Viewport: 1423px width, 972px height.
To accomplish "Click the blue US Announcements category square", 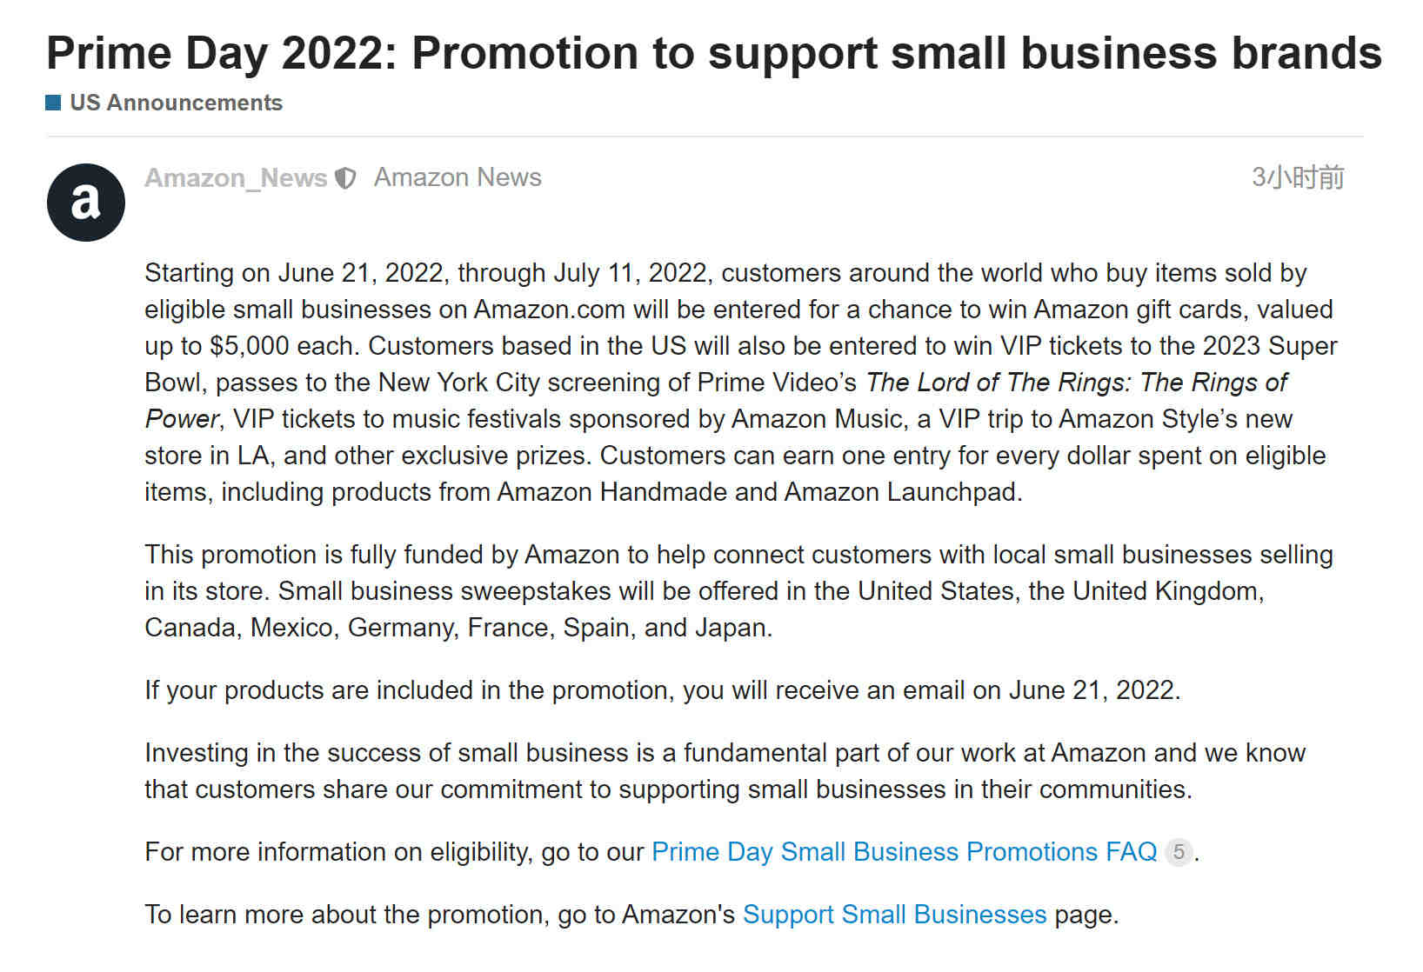I will [53, 103].
